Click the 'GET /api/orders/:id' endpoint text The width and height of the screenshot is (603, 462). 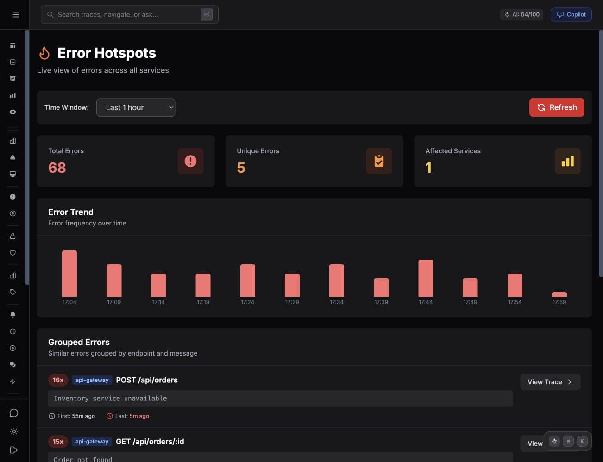(150, 442)
